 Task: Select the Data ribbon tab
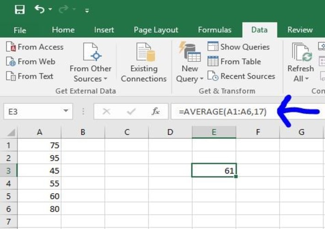[x=259, y=30]
